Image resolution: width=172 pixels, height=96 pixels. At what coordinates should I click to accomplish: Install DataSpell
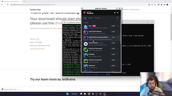pos(113,54)
